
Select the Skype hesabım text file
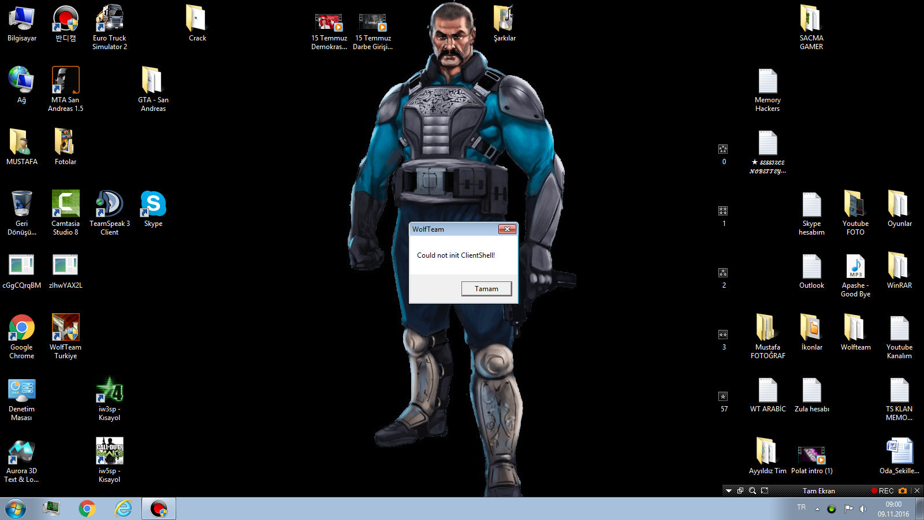tap(812, 213)
